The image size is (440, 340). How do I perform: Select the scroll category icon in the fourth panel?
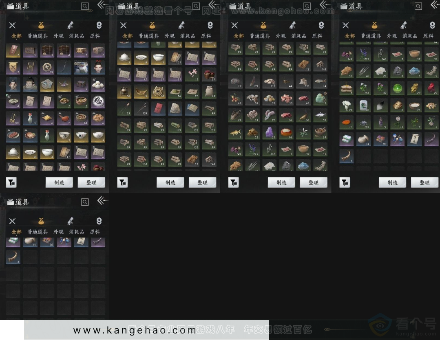coord(404,25)
